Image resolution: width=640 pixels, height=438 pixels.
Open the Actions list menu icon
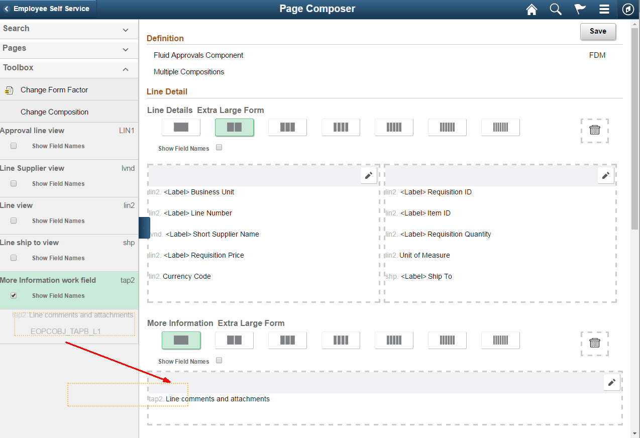point(604,9)
